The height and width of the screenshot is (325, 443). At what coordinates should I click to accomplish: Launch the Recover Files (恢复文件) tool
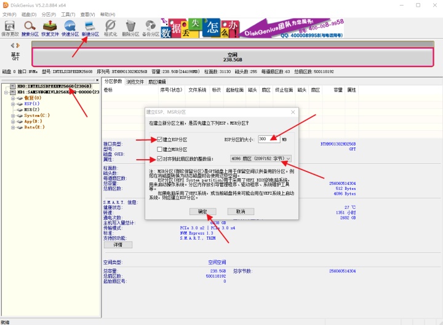tap(50, 28)
